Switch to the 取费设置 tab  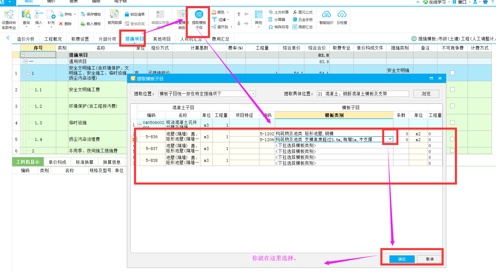click(80, 39)
